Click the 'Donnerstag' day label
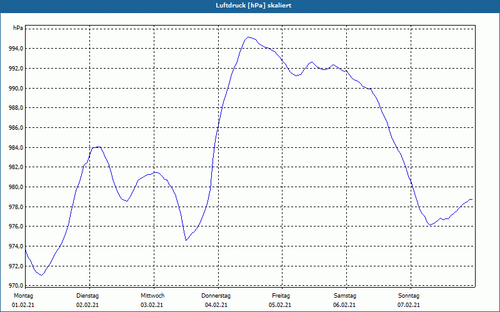The image size is (500, 312). 216,296
